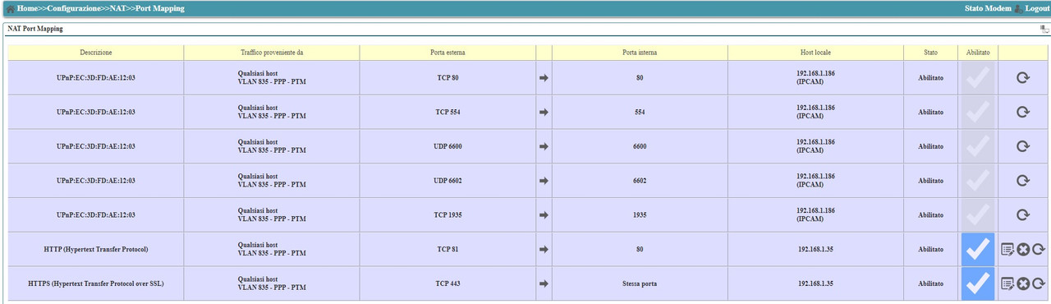Click the home icon in the breadcrumb bar

tap(10, 8)
